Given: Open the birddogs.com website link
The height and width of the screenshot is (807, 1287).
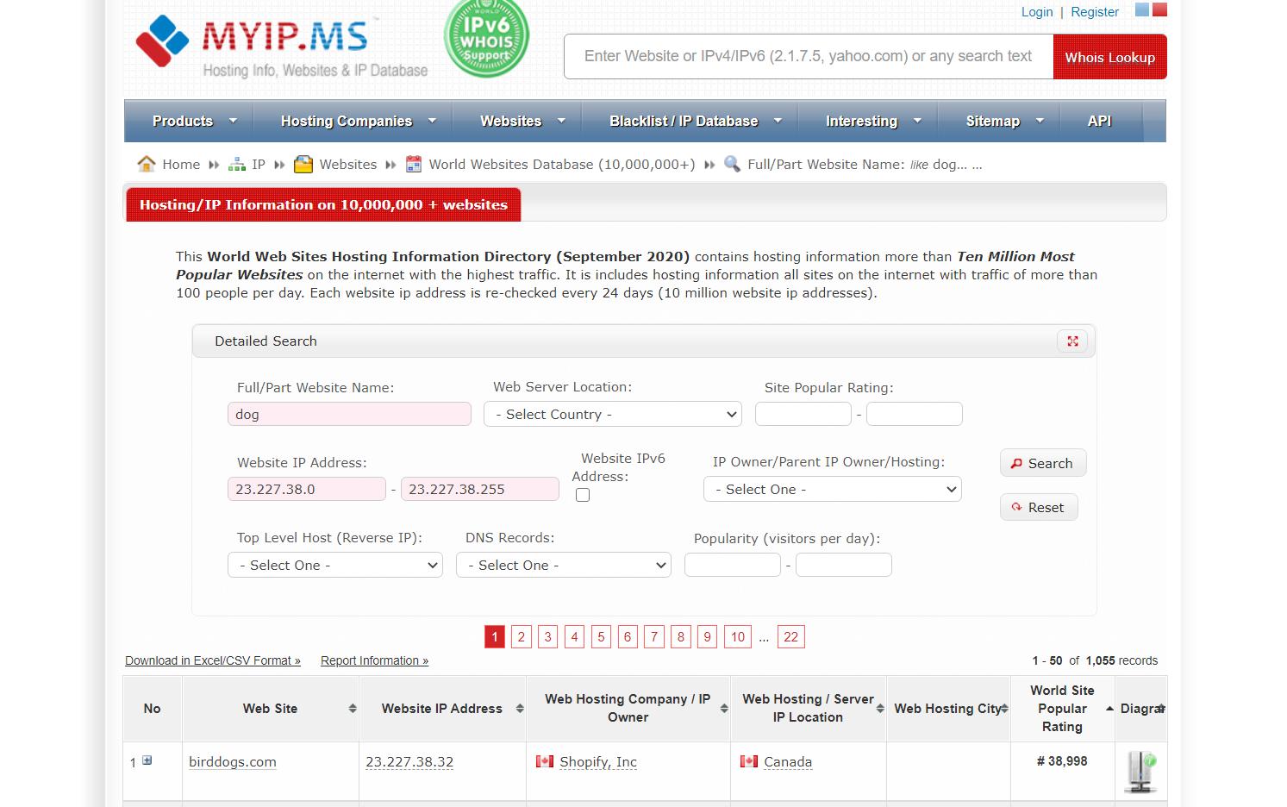Looking at the screenshot, I should [x=233, y=762].
